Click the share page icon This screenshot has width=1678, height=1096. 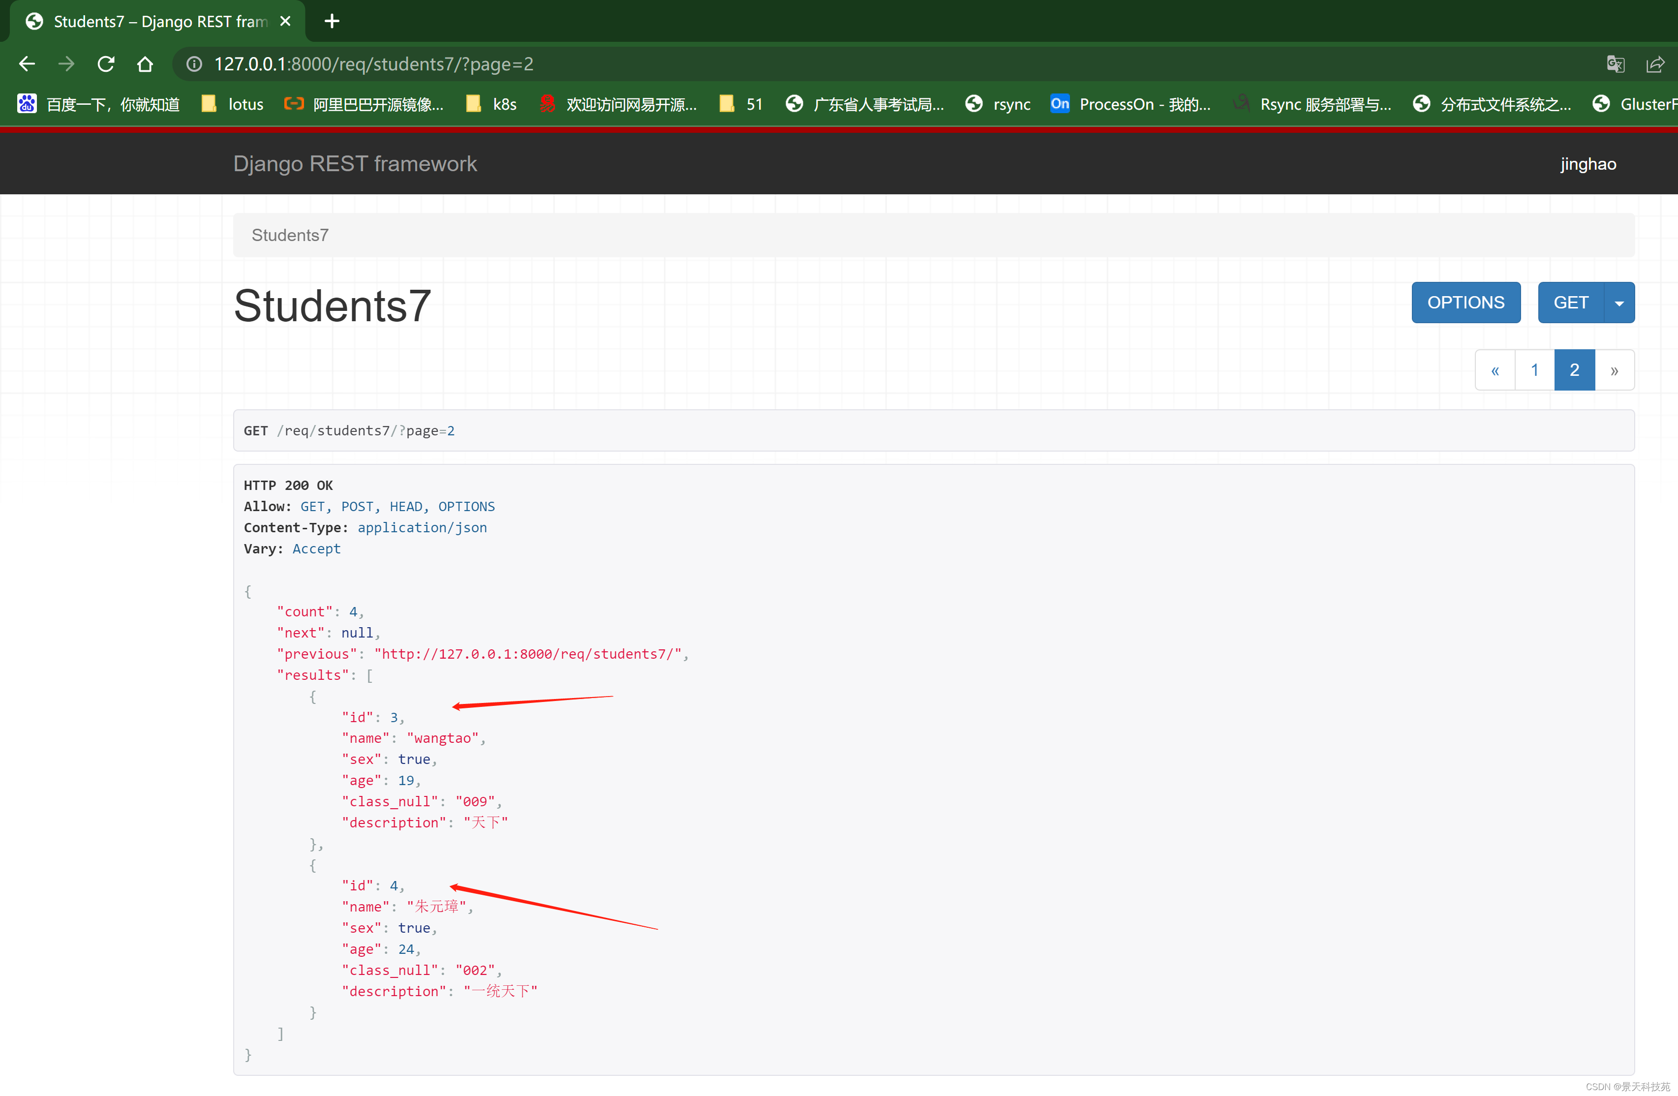pos(1655,64)
